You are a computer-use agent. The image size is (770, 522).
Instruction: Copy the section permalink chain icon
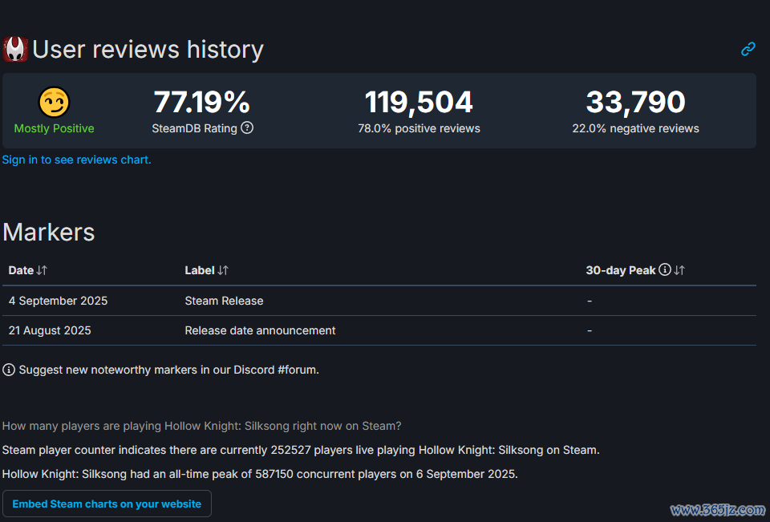[x=748, y=49]
